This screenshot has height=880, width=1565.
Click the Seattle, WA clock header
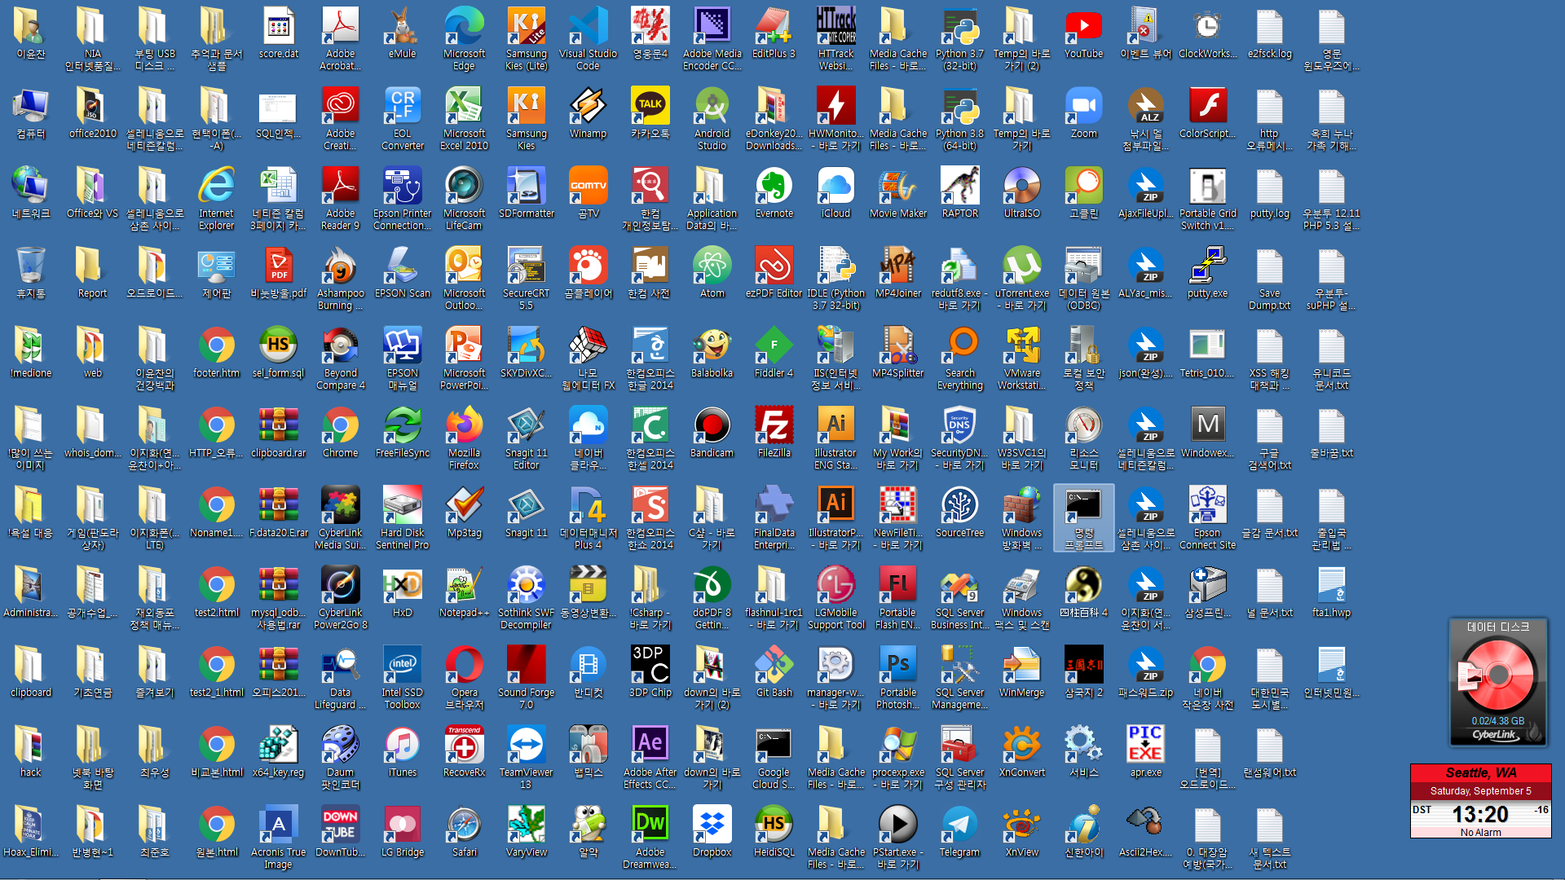click(1481, 772)
